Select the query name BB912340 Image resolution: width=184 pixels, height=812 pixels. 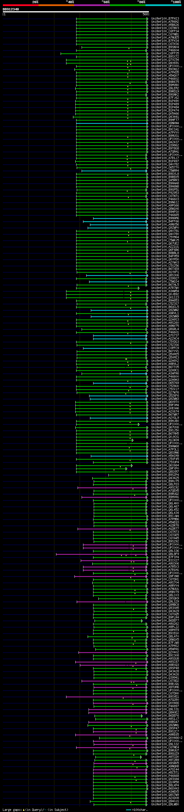11,10
